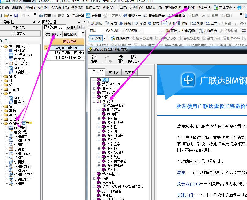Click 镜像 mirror tool
The width and height of the screenshot is (247, 200).
pyautogui.click(x=125, y=23)
